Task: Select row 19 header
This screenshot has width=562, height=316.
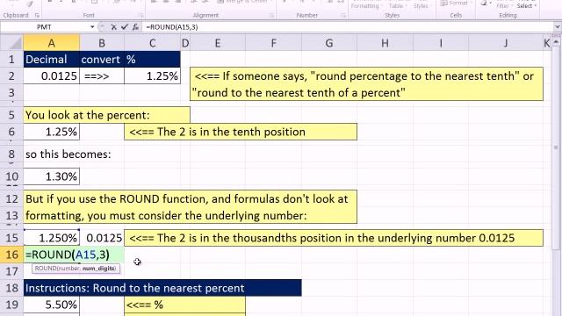Action: pos(11,305)
